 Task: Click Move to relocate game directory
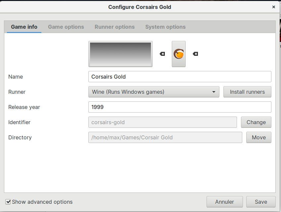coord(258,137)
